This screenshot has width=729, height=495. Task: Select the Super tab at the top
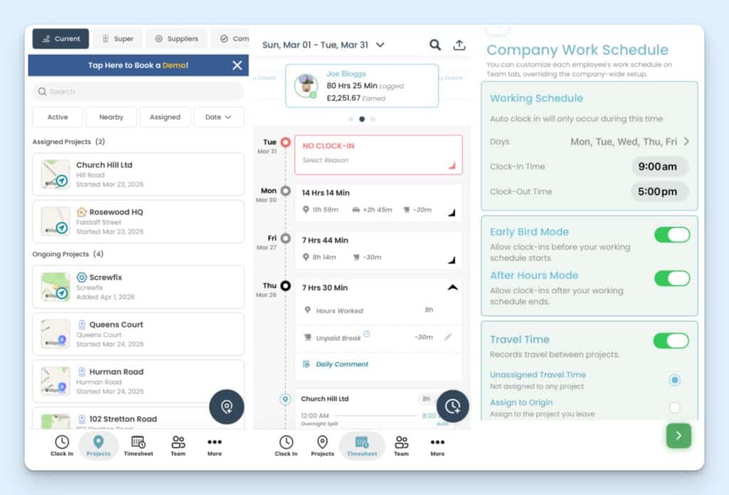(x=117, y=38)
